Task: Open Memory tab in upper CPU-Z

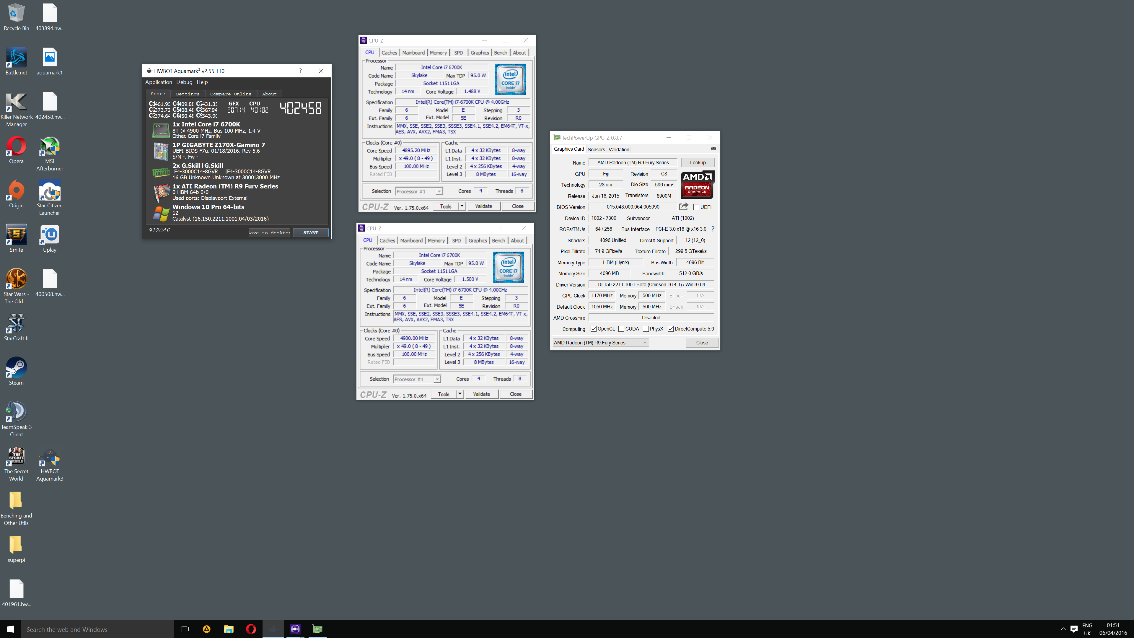Action: 438,52
